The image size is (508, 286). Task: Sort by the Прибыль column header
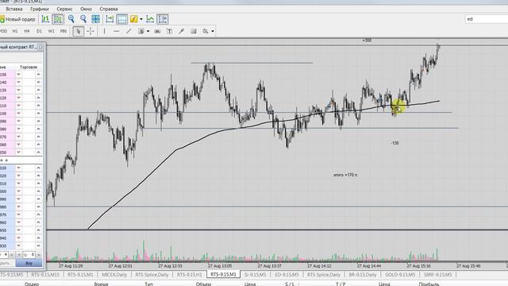[429, 284]
